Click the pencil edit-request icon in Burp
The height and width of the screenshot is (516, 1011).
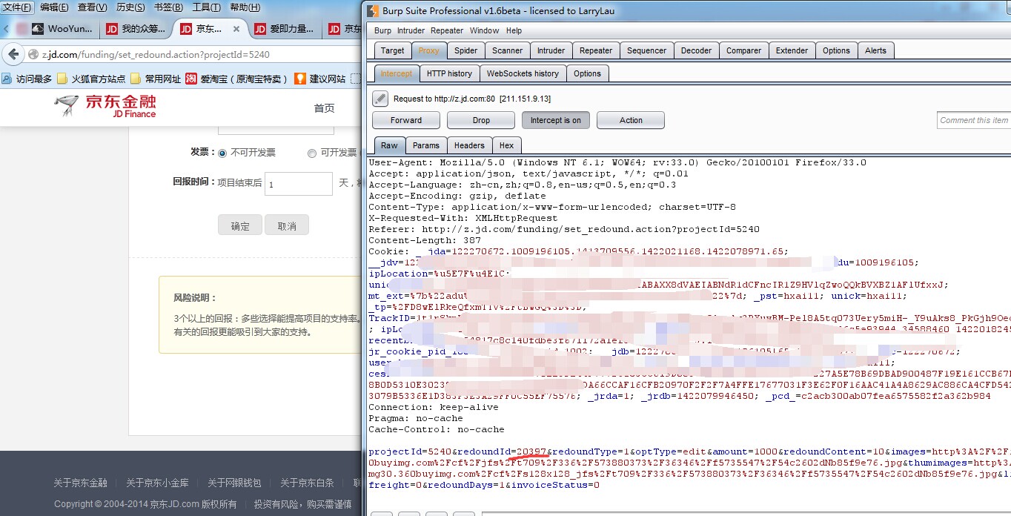tap(380, 99)
